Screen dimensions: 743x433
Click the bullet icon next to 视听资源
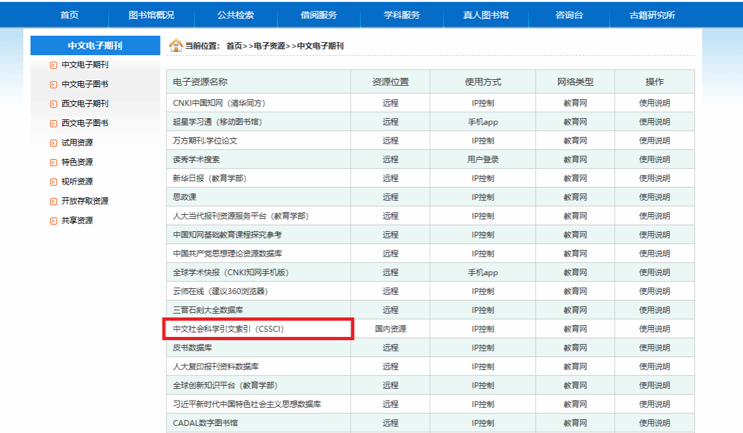pyautogui.click(x=54, y=182)
